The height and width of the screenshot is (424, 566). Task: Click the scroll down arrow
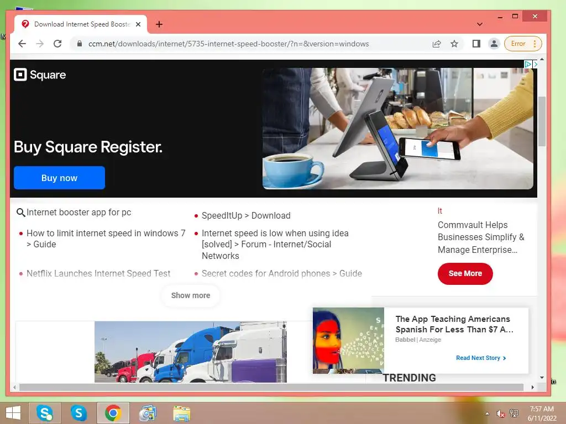542,378
